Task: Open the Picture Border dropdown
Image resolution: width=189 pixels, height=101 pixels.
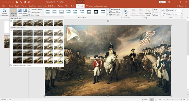Action: click(x=115, y=9)
